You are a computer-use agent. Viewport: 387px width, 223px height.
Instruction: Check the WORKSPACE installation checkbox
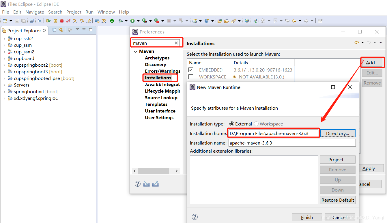(x=191, y=77)
